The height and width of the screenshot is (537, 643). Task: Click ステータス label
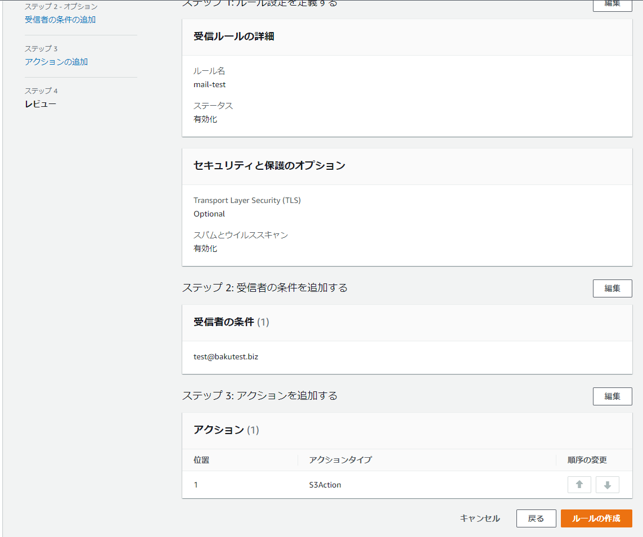tap(213, 105)
